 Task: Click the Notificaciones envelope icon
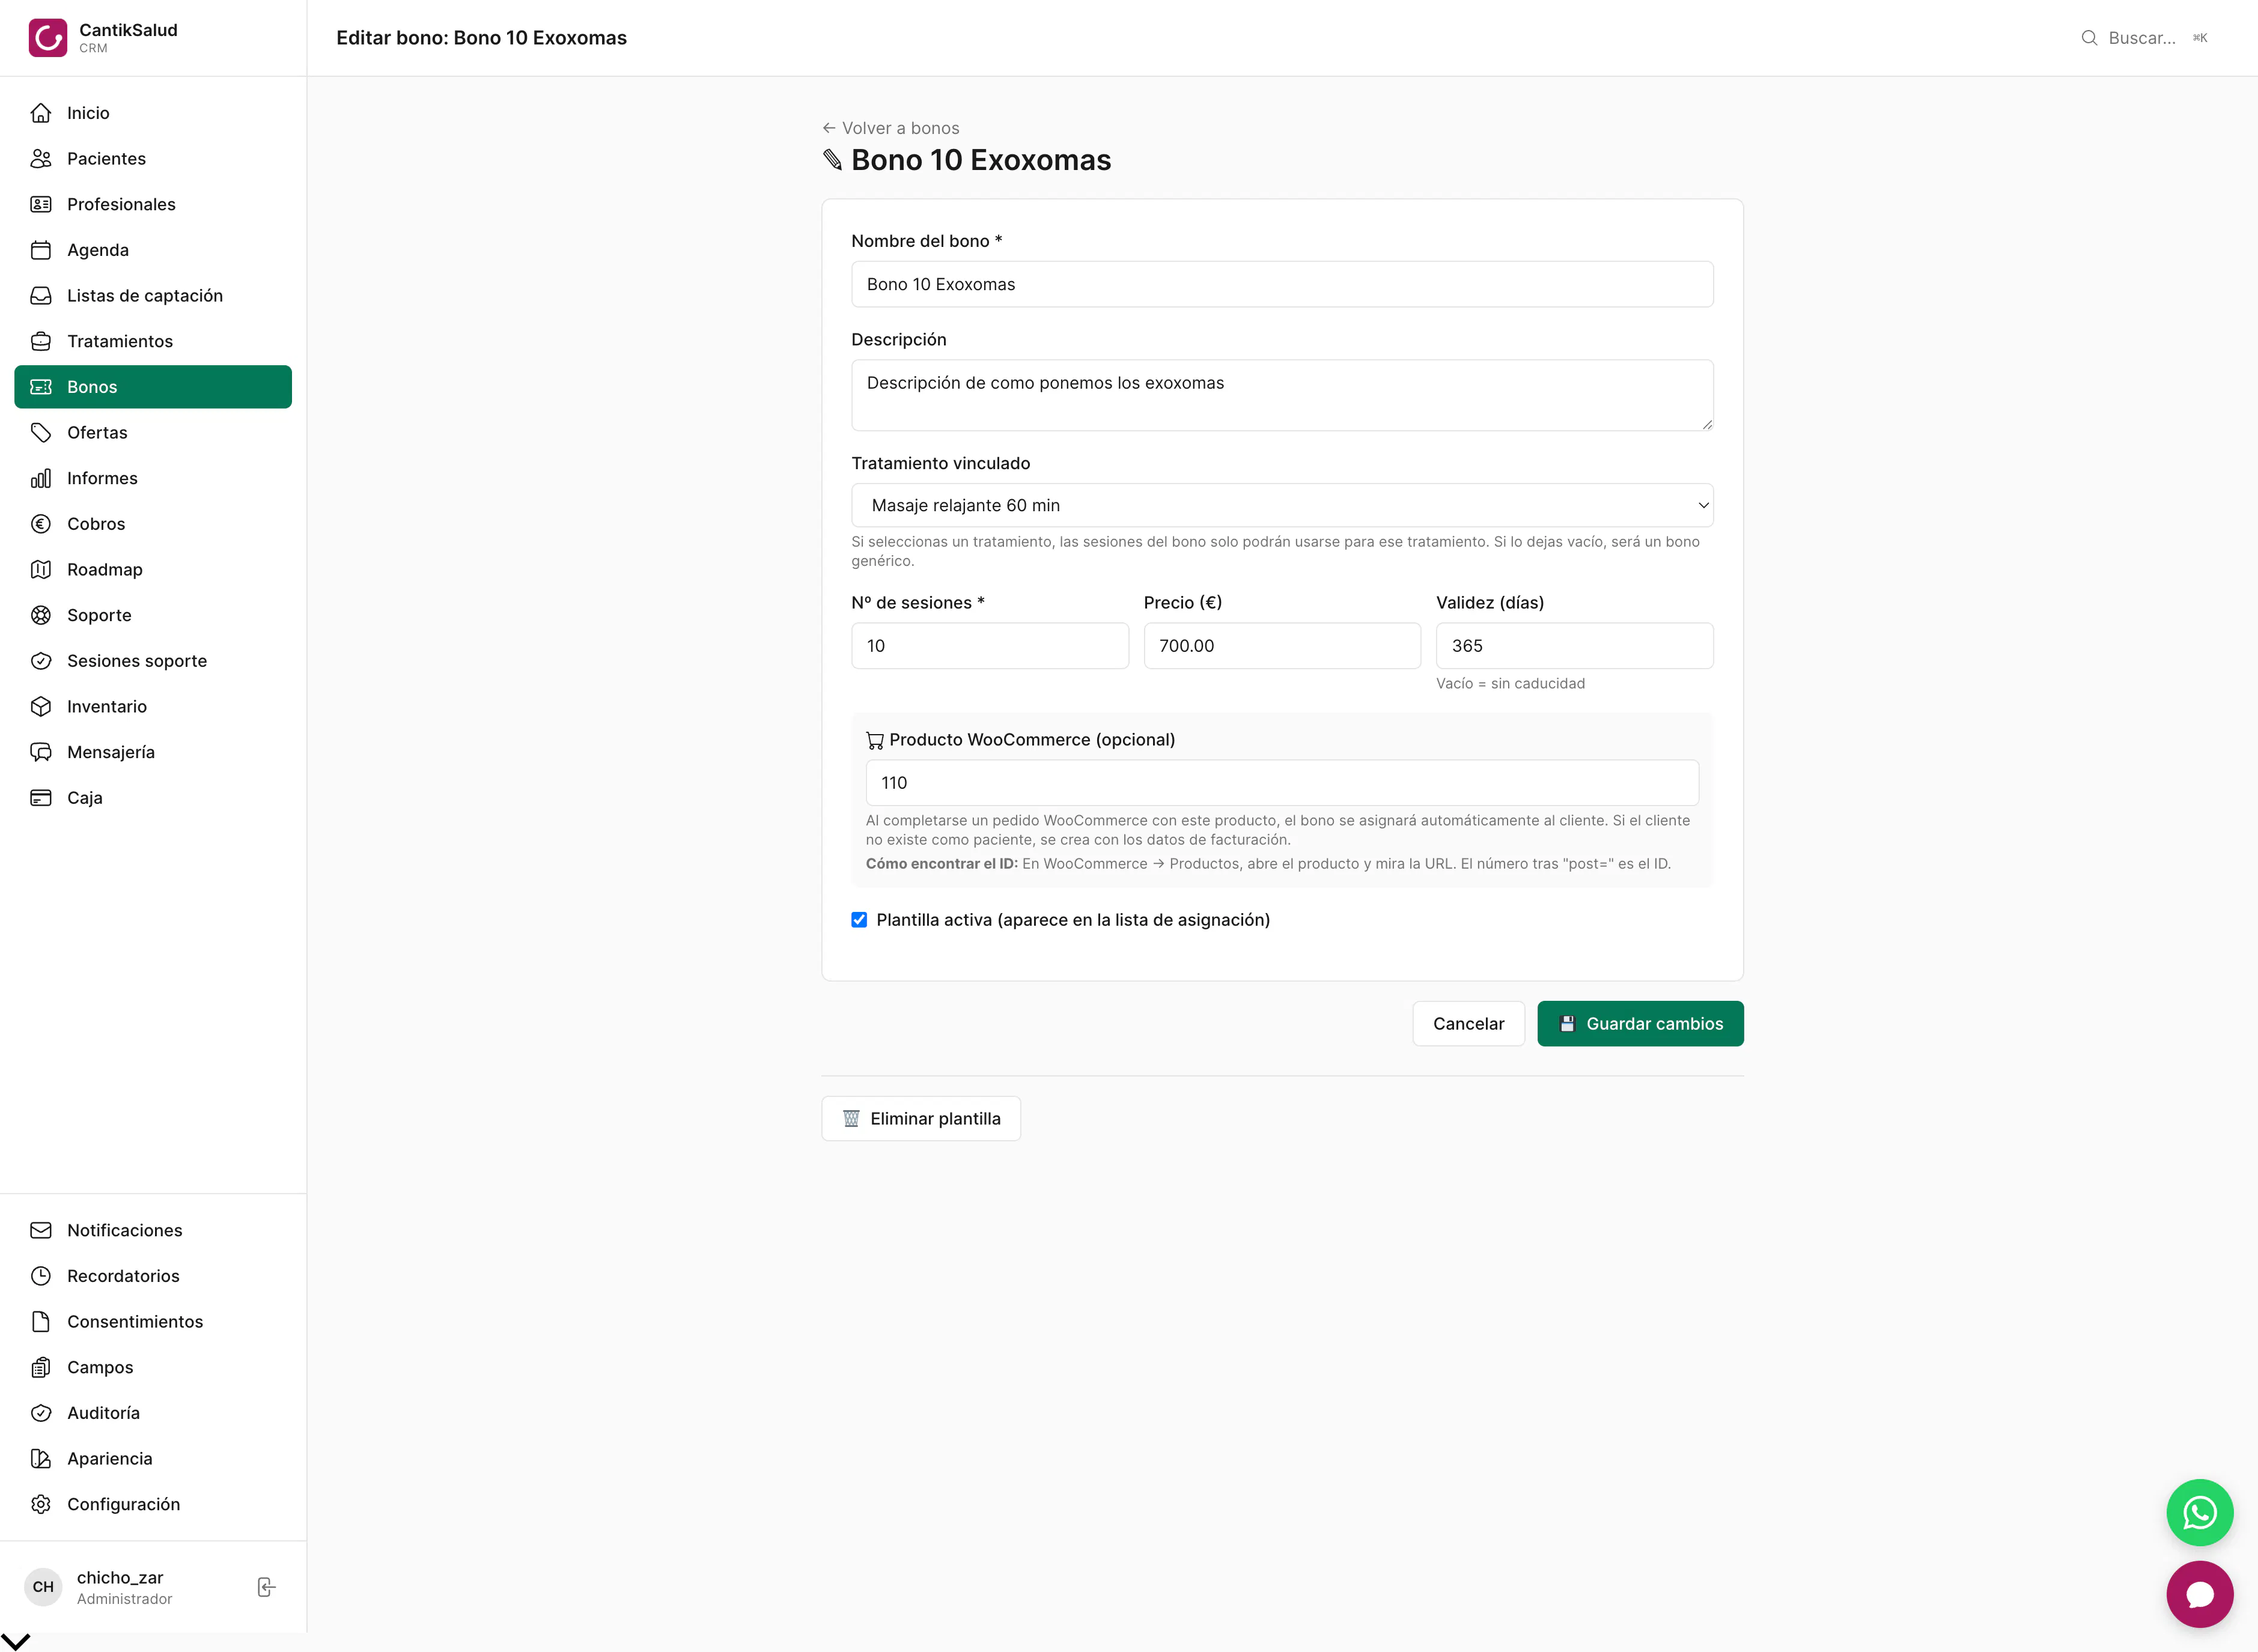[41, 1230]
